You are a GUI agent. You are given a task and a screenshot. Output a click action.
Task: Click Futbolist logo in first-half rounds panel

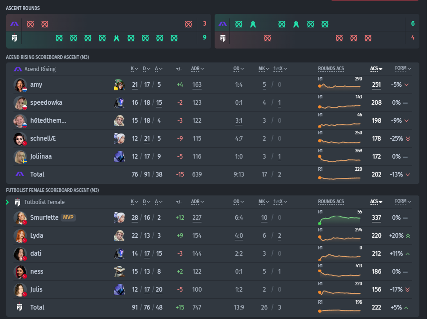(14, 38)
